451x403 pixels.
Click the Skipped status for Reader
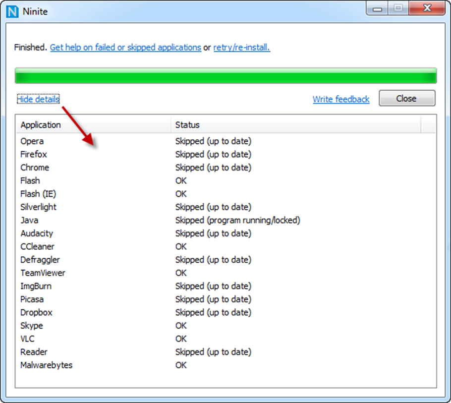(213, 352)
